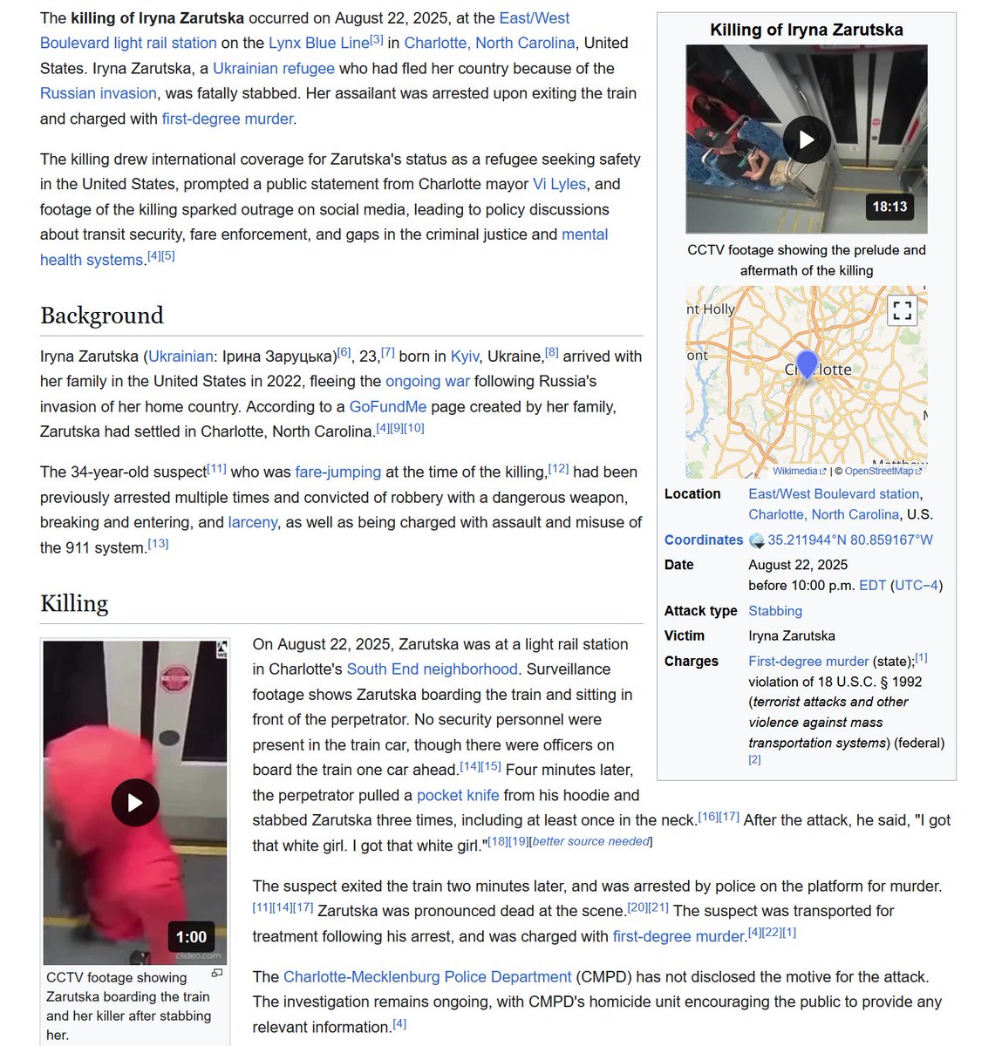Screen dimensions: 995x1046
Task: Open the South End neighborhood link
Action: (433, 669)
